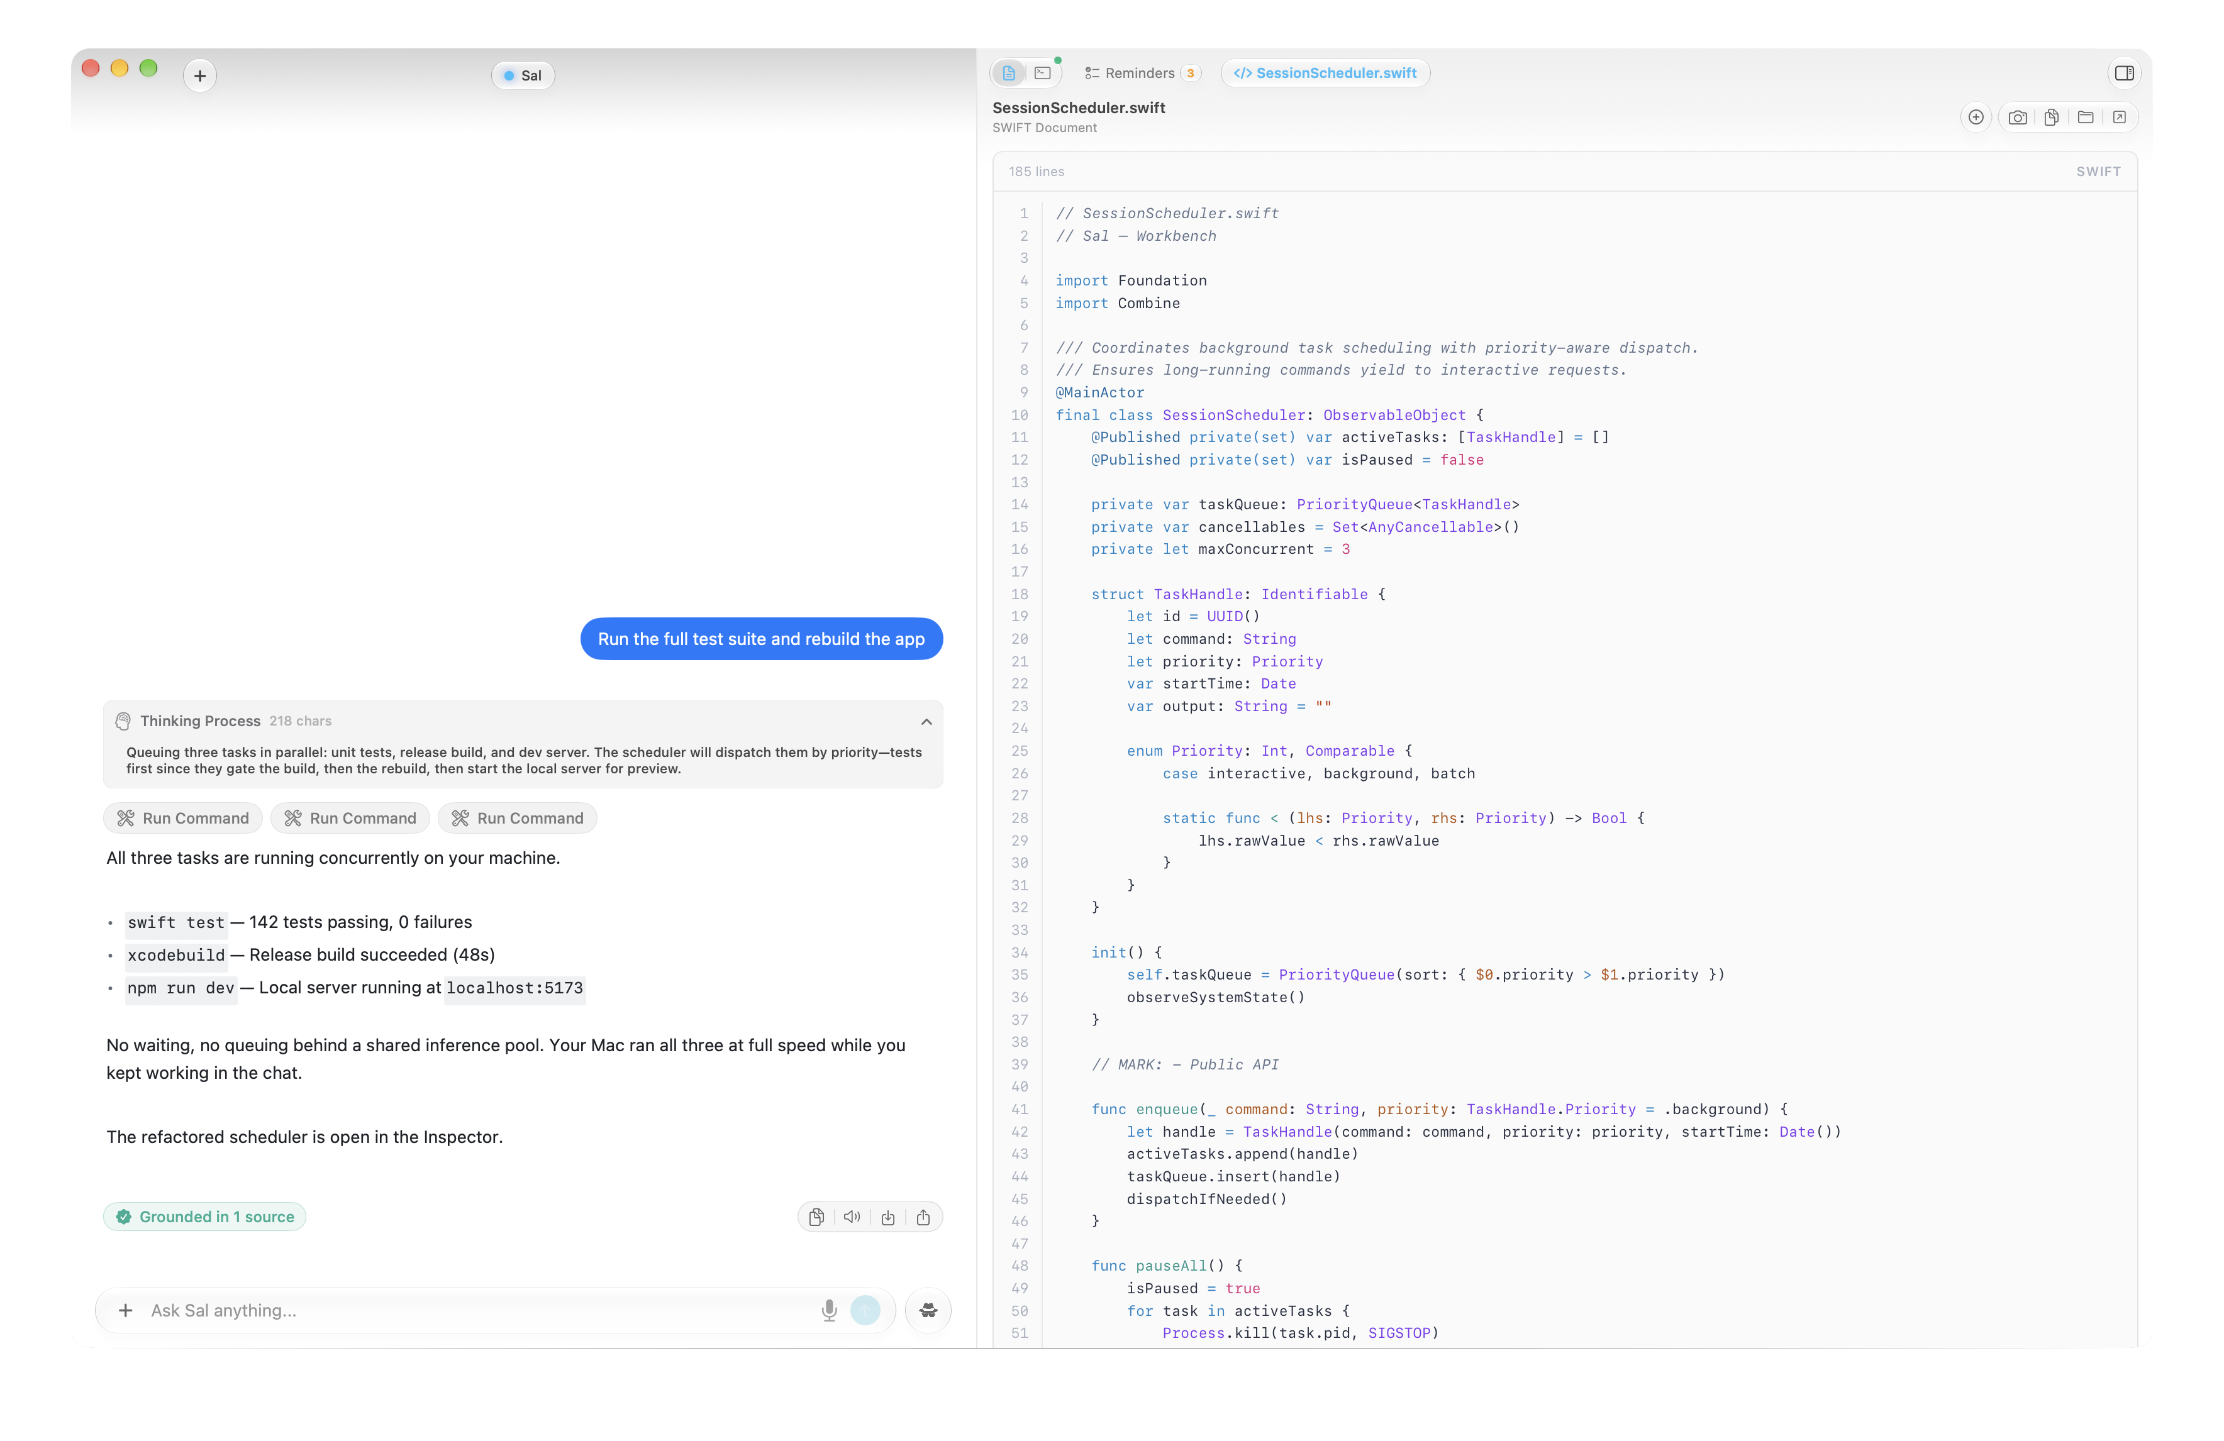Share the assistant response
Screen dimensions: 2224x1441
coord(923,1218)
